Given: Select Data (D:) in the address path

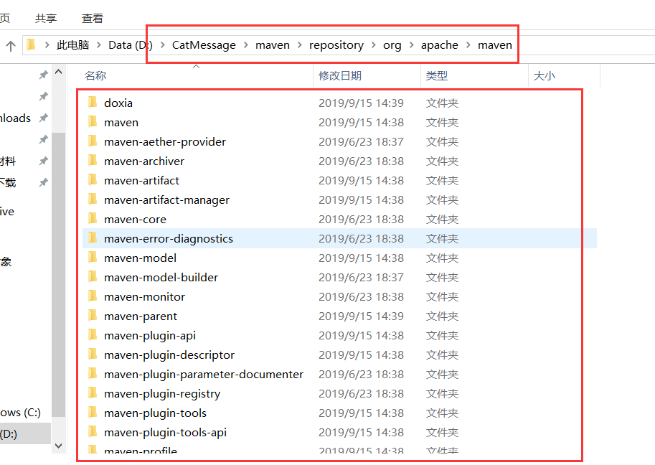Looking at the screenshot, I should 131,44.
